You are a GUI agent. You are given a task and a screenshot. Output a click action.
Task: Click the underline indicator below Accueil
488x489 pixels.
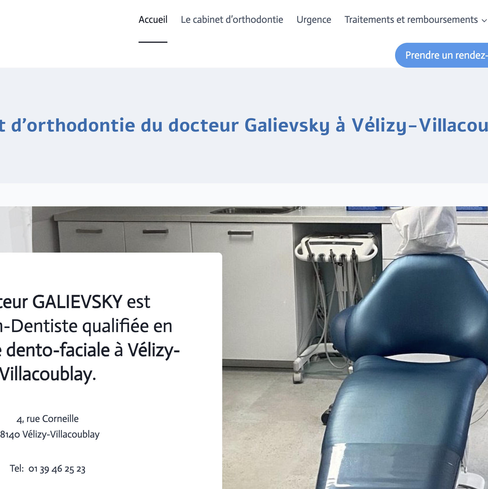(x=153, y=42)
